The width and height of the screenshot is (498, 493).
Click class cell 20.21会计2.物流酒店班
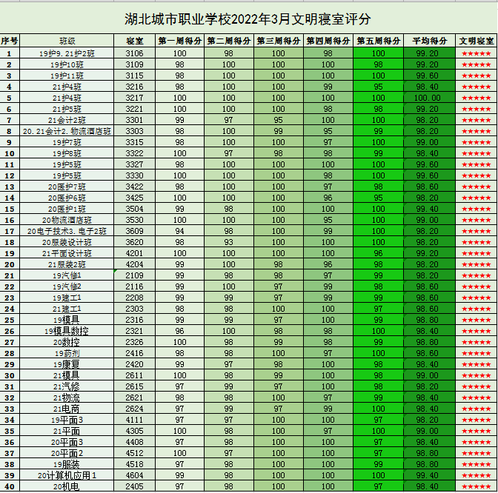(x=67, y=131)
